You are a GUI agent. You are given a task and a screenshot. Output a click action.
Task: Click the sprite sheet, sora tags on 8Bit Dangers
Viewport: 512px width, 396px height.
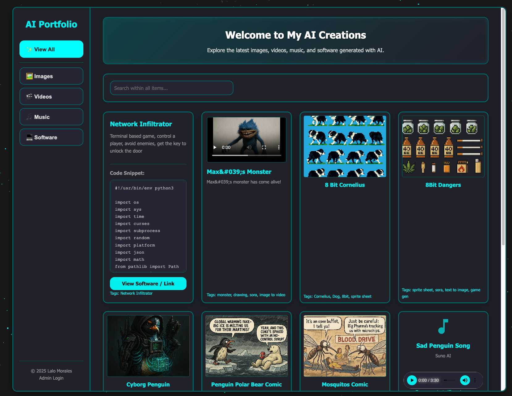[441, 293]
